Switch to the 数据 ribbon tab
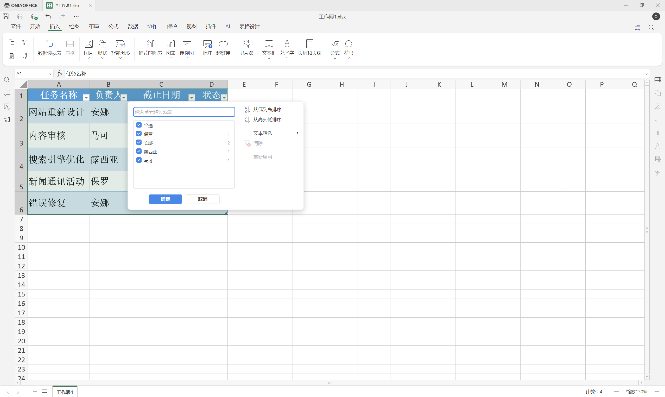The height and width of the screenshot is (397, 665). pos(133,26)
